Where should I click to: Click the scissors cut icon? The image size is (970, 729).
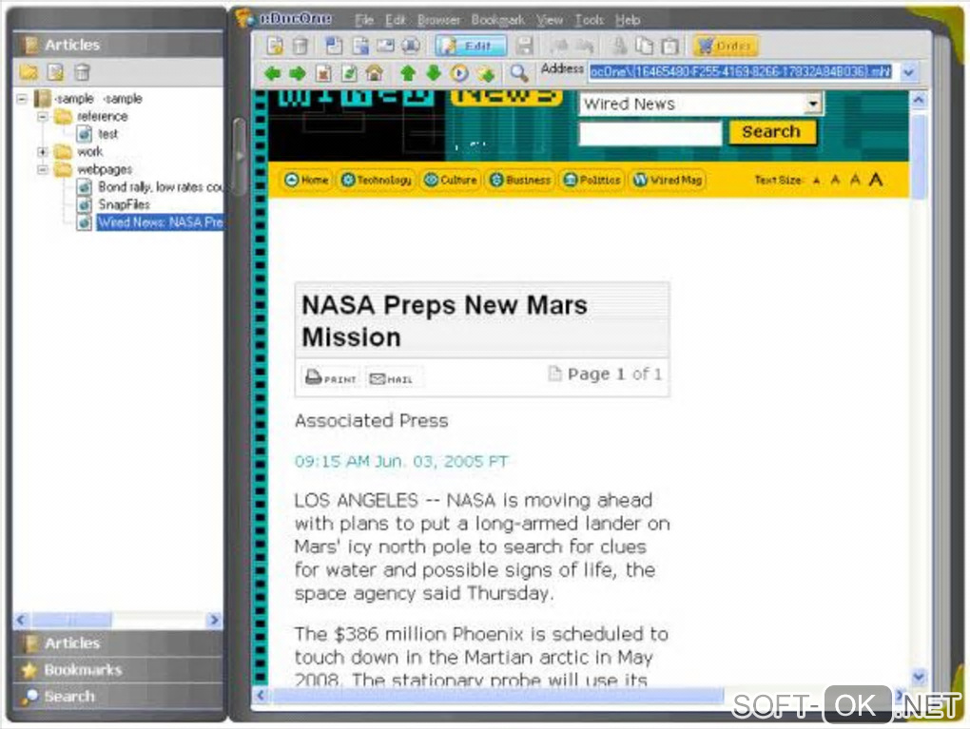(619, 46)
